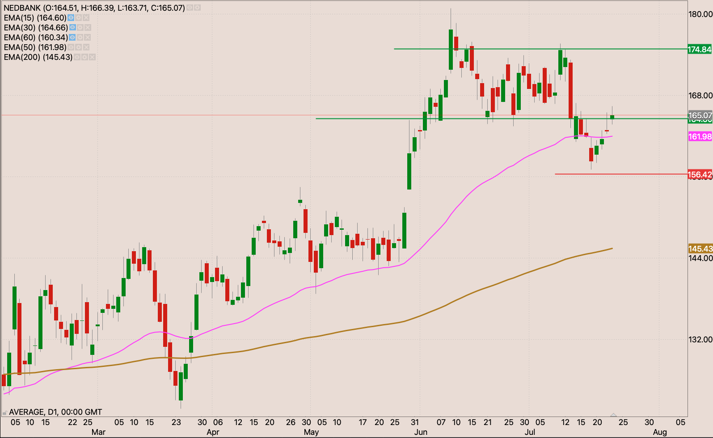Remove EMA(200) using its X icon
Image resolution: width=713 pixels, height=438 pixels.
[92, 57]
